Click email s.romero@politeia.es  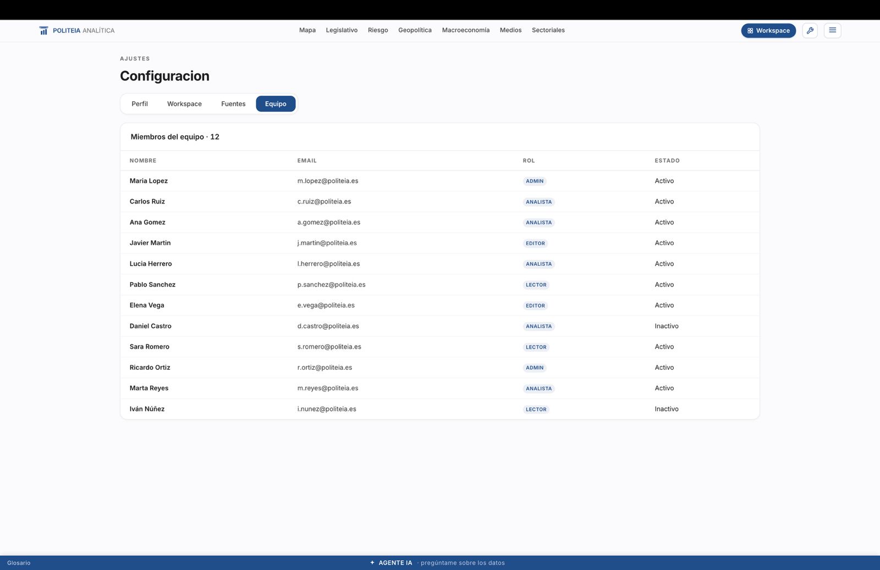tap(329, 347)
